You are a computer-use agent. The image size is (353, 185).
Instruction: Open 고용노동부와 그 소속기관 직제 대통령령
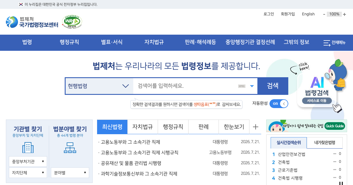pos(130,142)
